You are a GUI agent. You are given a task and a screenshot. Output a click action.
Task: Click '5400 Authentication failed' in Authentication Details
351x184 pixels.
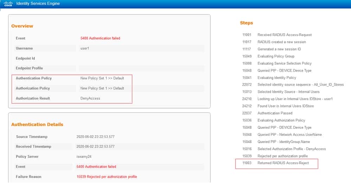pyautogui.click(x=96, y=166)
